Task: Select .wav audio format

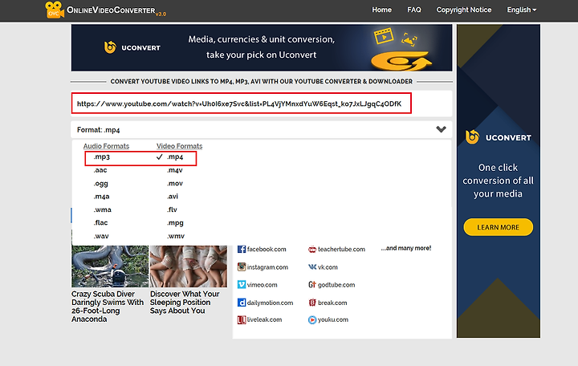Action: click(101, 236)
